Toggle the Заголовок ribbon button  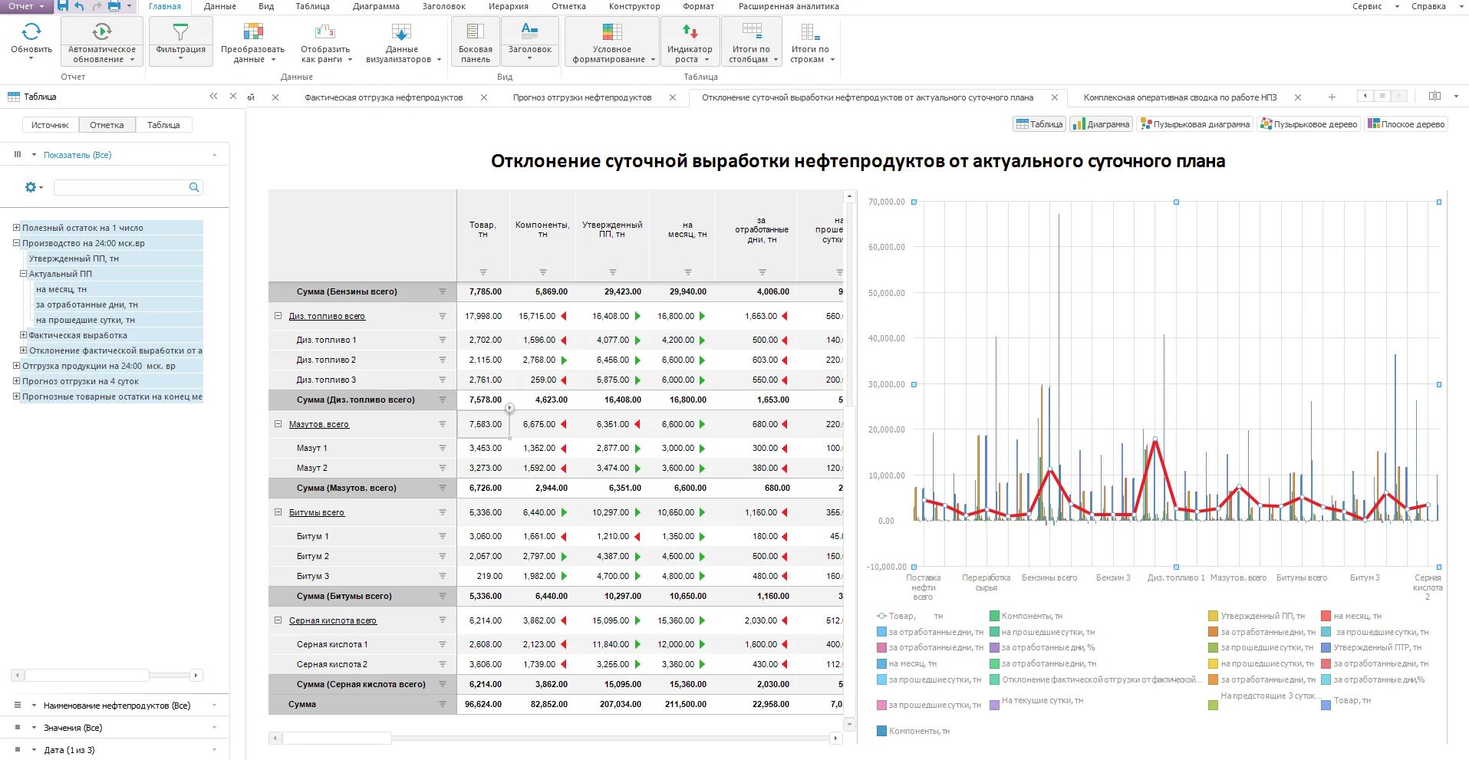pos(529,41)
